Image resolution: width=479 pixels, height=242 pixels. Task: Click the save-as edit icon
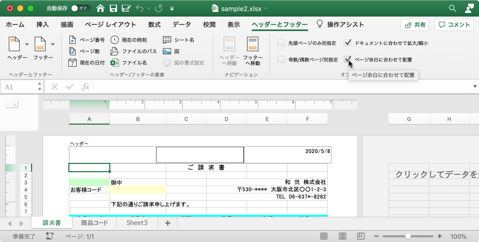click(126, 8)
